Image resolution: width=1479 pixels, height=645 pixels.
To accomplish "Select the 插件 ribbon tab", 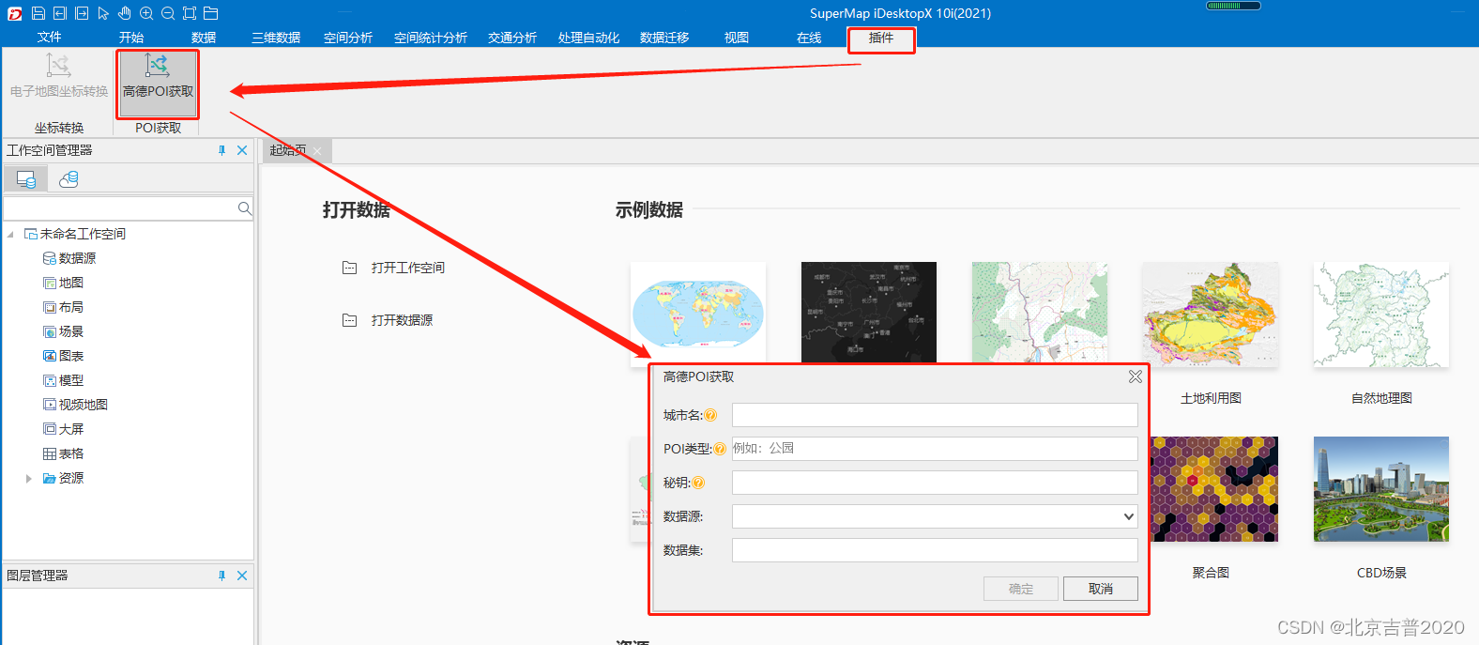I will pyautogui.click(x=881, y=38).
